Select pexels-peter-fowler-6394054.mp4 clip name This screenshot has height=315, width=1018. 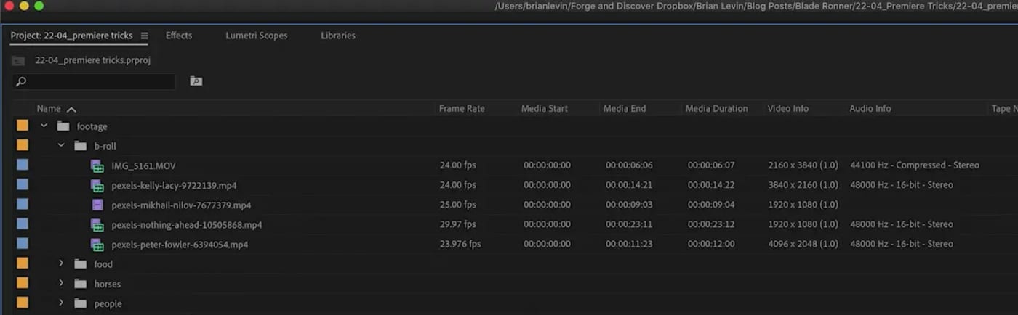click(x=180, y=245)
